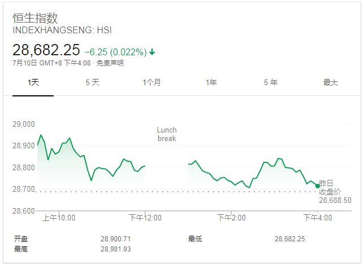Click the 最高 label
364x265 pixels.
[x=21, y=249]
